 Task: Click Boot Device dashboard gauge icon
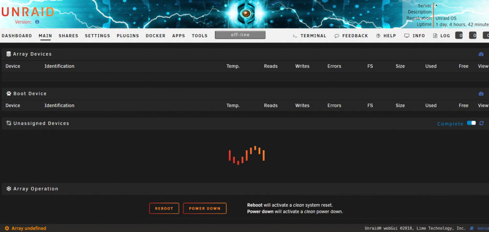(x=481, y=94)
